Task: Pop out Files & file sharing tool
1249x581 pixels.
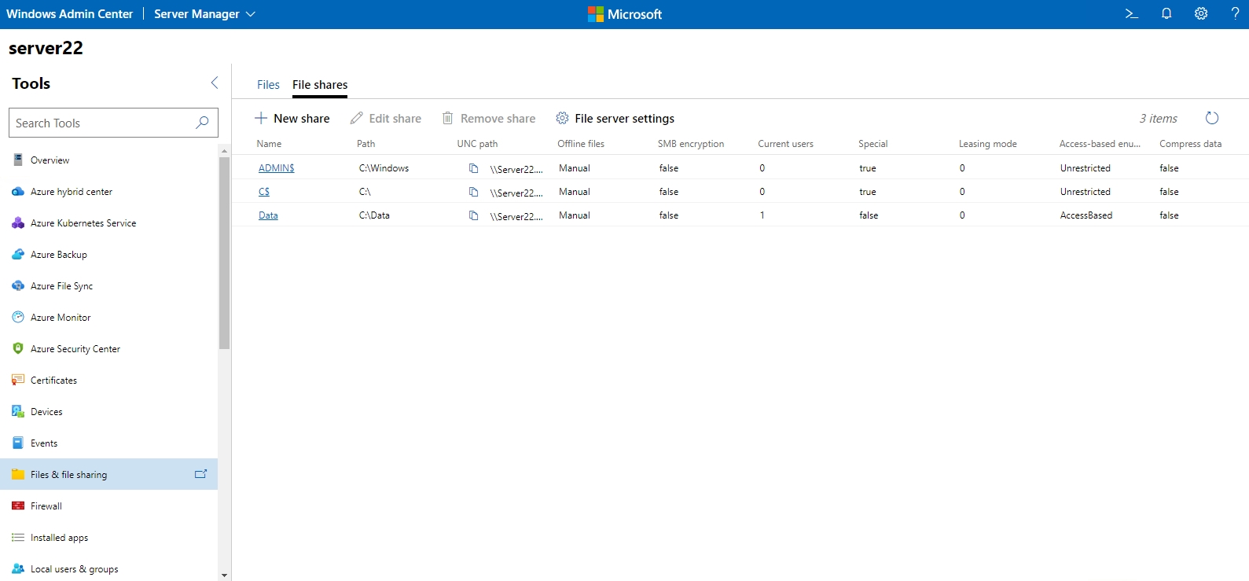Action: (x=200, y=474)
